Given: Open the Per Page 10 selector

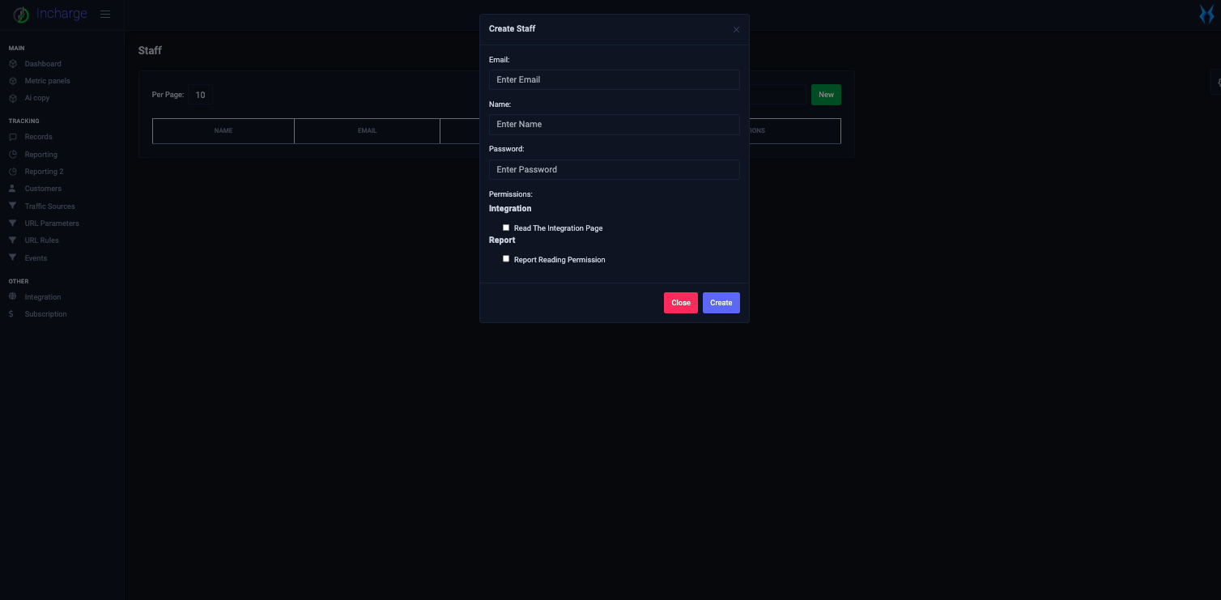Looking at the screenshot, I should click(x=201, y=95).
